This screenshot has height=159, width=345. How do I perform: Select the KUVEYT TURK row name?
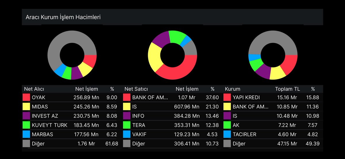[50, 125]
